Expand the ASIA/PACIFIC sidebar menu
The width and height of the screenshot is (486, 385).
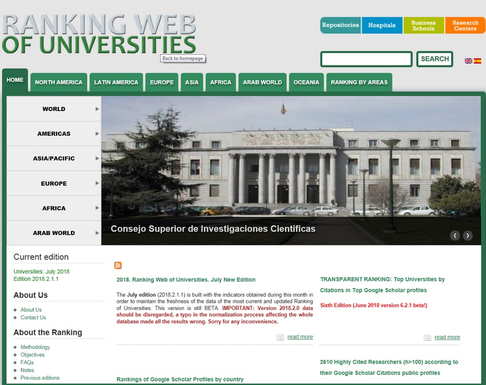(54, 159)
